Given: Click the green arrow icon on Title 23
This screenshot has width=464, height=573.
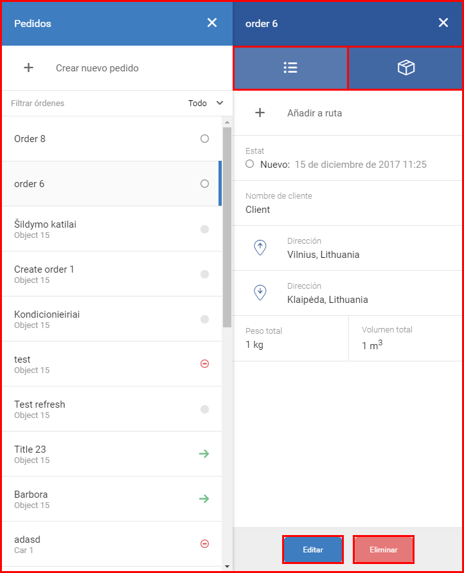Looking at the screenshot, I should 204,453.
